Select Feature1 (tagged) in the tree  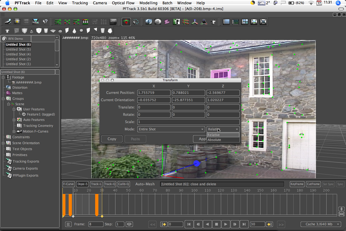41,114
